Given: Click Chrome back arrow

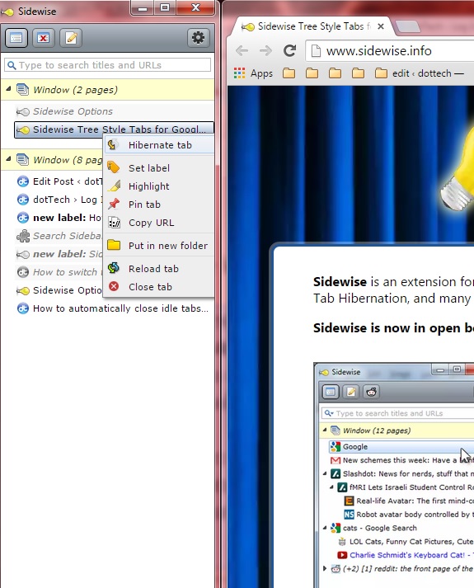Looking at the screenshot, I should coord(242,50).
